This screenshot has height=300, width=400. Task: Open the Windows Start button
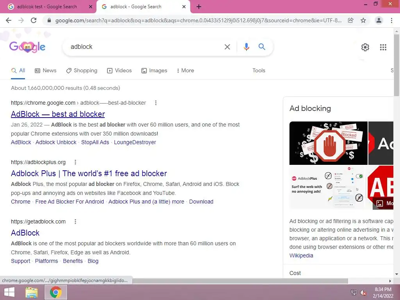point(9,292)
